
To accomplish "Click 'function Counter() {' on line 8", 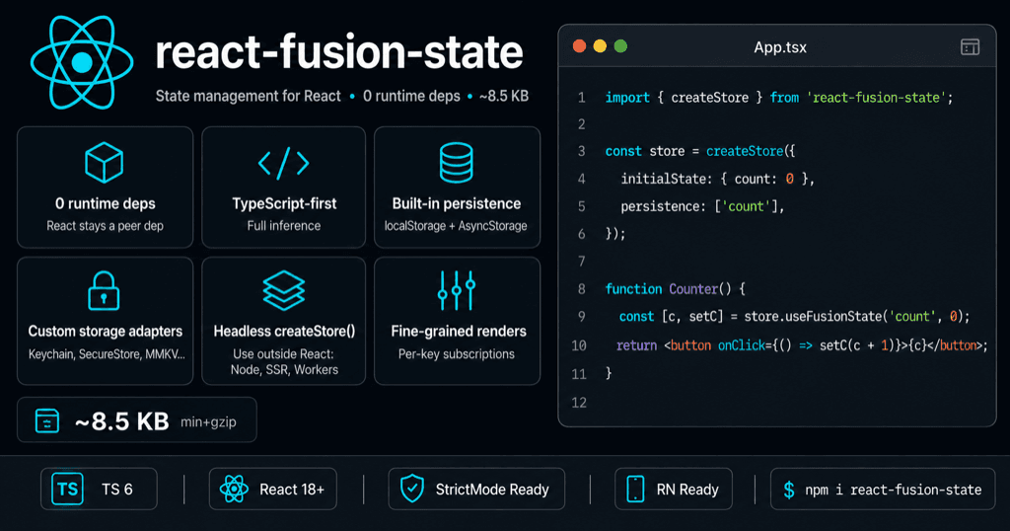I will click(675, 289).
